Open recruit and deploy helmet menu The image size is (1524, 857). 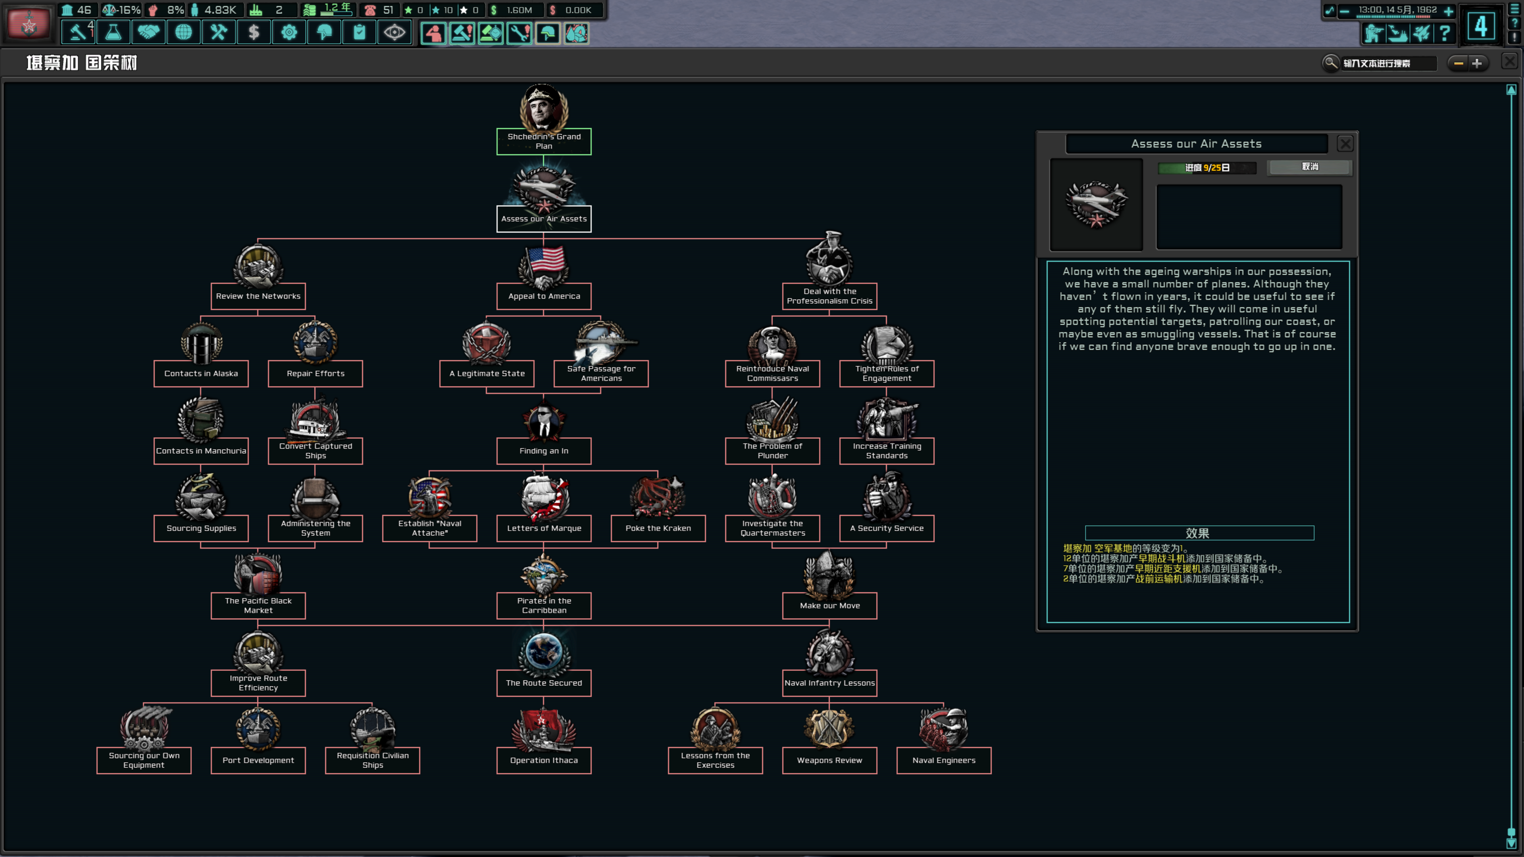324,32
